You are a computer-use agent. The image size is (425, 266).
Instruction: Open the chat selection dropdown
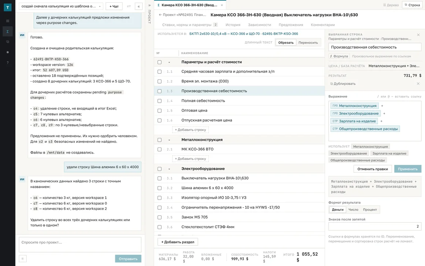(61, 6)
